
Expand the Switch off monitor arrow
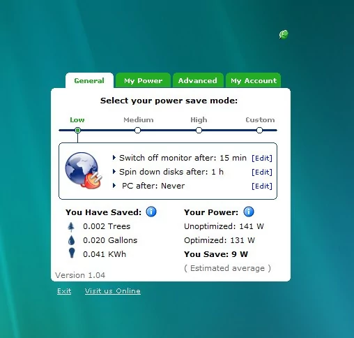(x=114, y=158)
